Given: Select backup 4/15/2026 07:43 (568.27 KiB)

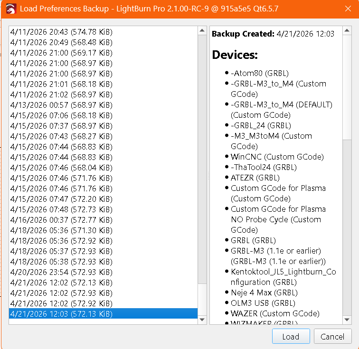Looking at the screenshot, I should 61,136.
